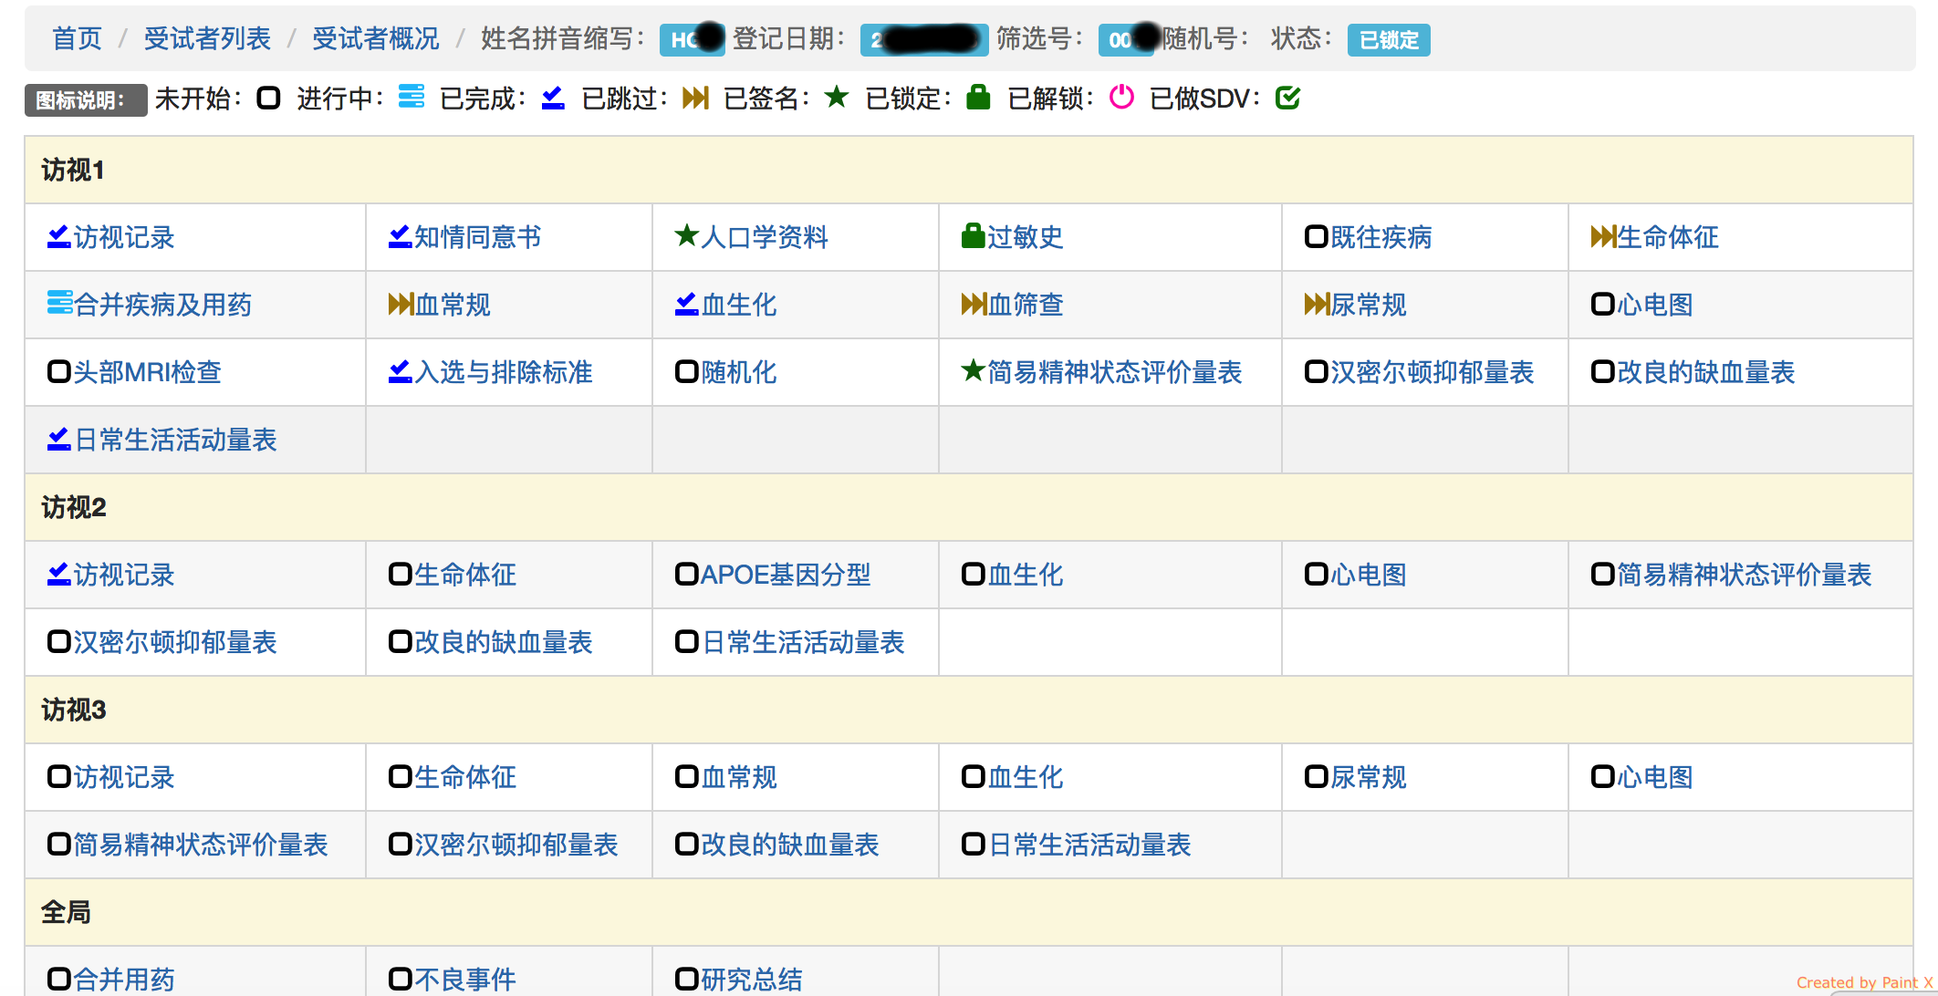1938x996 pixels.
Task: Click the skipped icon beside 血常规 in 访视1
Action: click(x=401, y=304)
